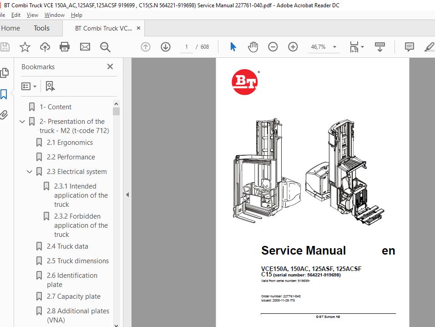
Task: Click the Save file icon
Action: point(5,47)
